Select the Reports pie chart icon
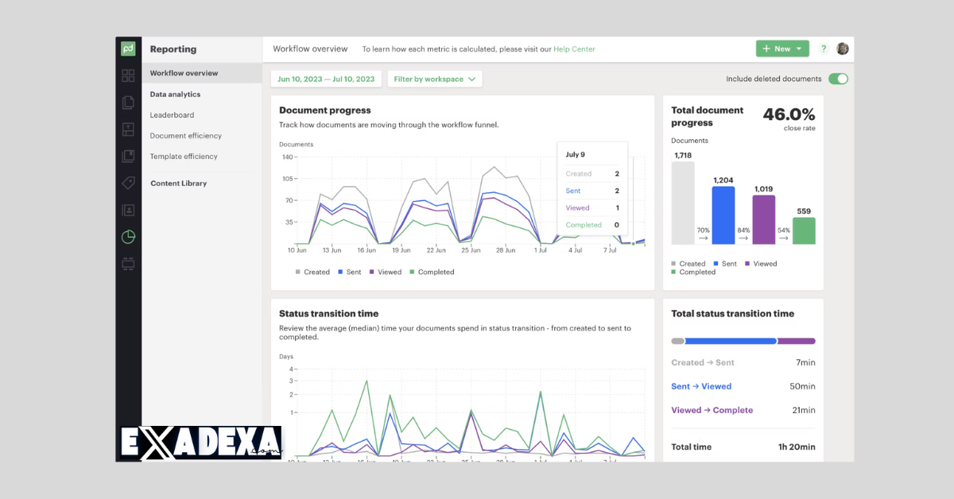The width and height of the screenshot is (954, 499). pyautogui.click(x=128, y=237)
